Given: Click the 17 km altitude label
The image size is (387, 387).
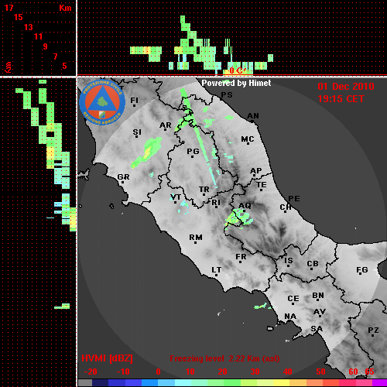Looking at the screenshot, I should tap(9, 8).
